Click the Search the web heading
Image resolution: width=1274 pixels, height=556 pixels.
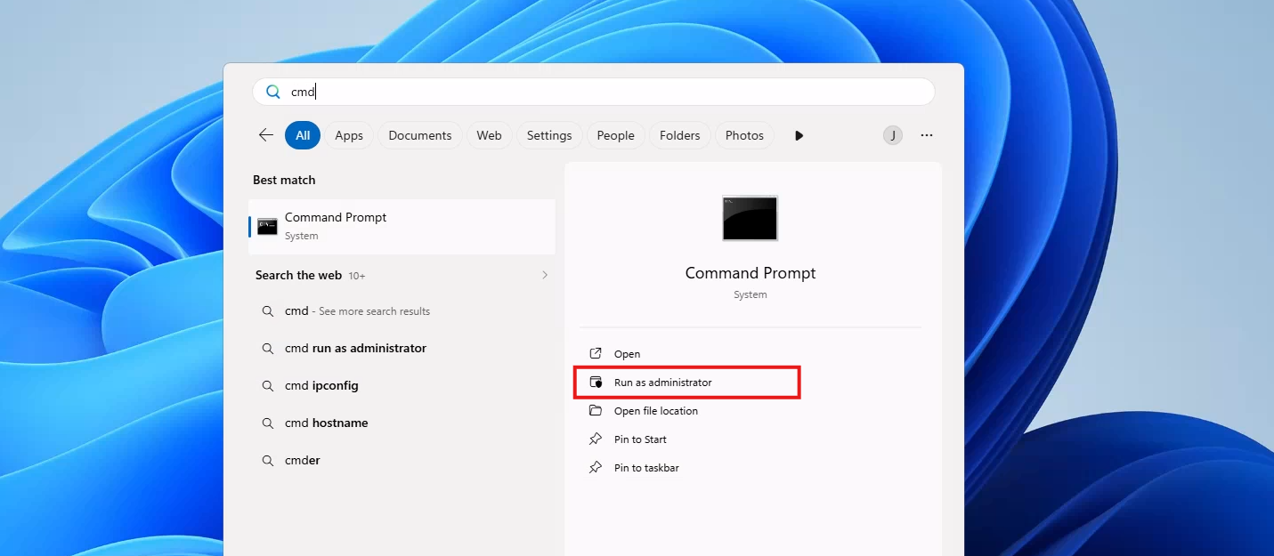[x=298, y=275]
